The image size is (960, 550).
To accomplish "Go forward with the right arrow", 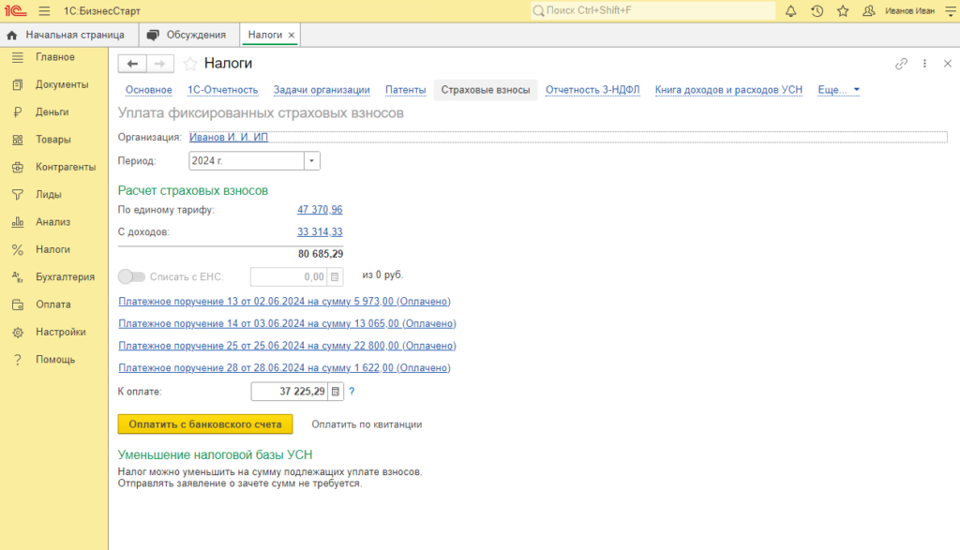I will click(x=159, y=64).
